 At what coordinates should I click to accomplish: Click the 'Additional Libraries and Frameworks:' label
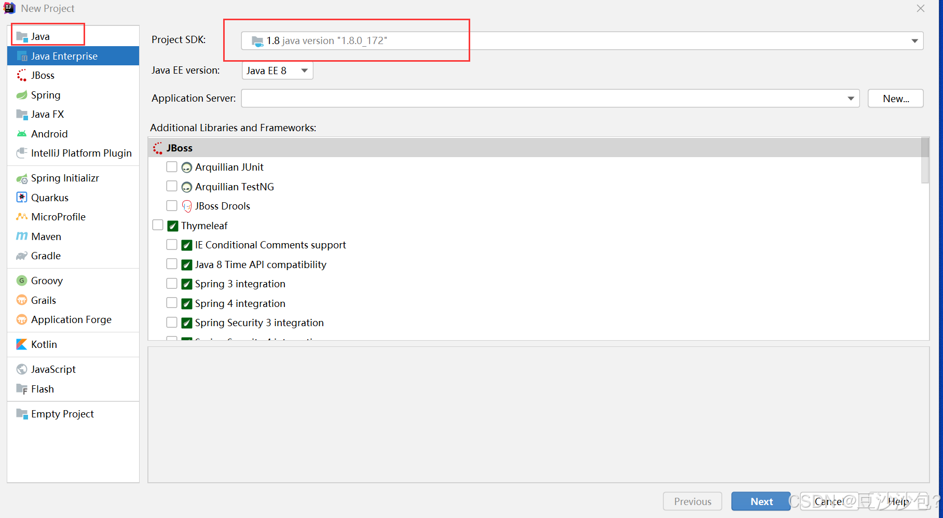tap(233, 128)
